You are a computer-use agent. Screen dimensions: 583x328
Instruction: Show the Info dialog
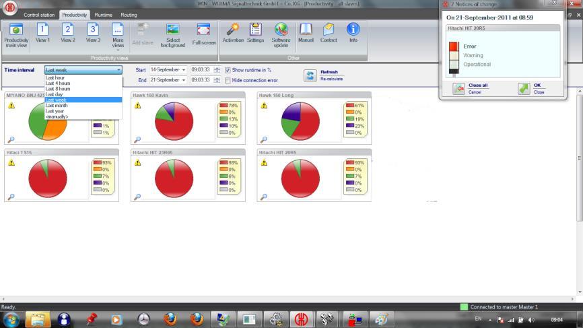353,33
